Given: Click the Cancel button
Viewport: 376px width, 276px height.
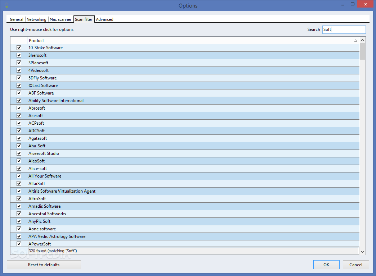Looking at the screenshot, I should coord(356,265).
